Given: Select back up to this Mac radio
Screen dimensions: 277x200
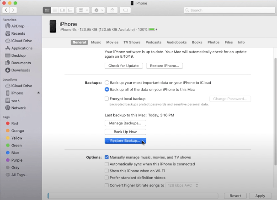Looking at the screenshot, I should [107, 89].
